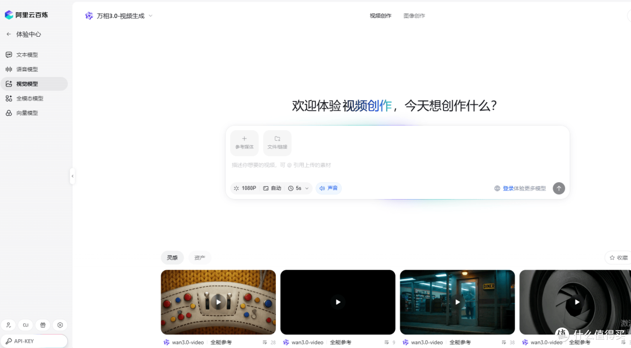Click the 登录 link for more models
Screen dimensions: 631x348
pyautogui.click(x=508, y=188)
